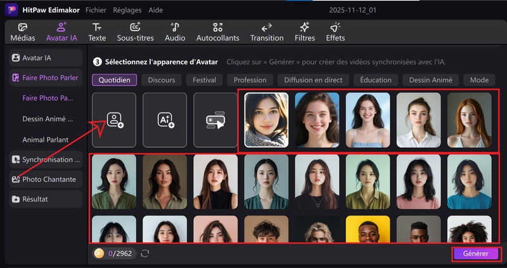Click the AI credits coin icon
This screenshot has width=507, height=268.
coord(99,253)
